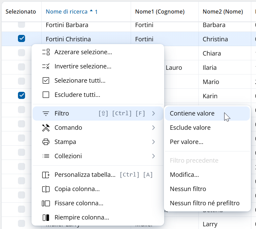Choose Riempire colonna... menu entry
256x229 pixels.
coord(98,217)
